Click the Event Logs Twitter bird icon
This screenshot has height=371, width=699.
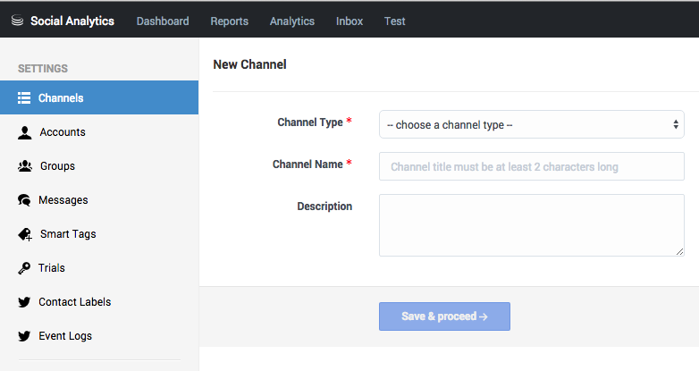point(24,336)
